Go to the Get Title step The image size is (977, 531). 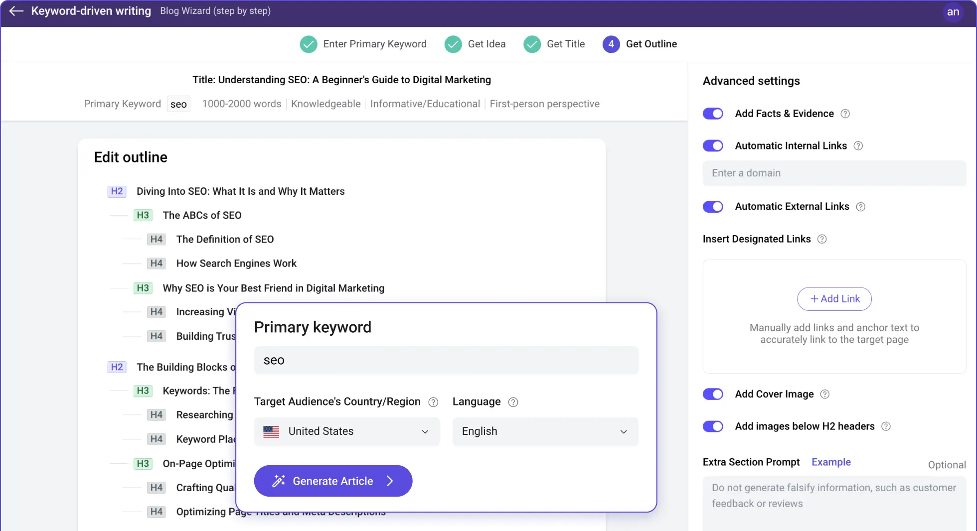click(x=554, y=44)
